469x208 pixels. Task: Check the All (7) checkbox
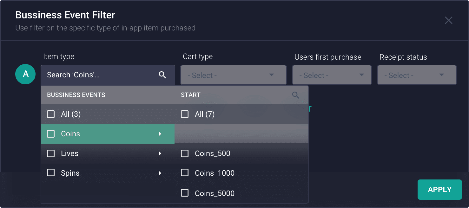click(x=185, y=114)
